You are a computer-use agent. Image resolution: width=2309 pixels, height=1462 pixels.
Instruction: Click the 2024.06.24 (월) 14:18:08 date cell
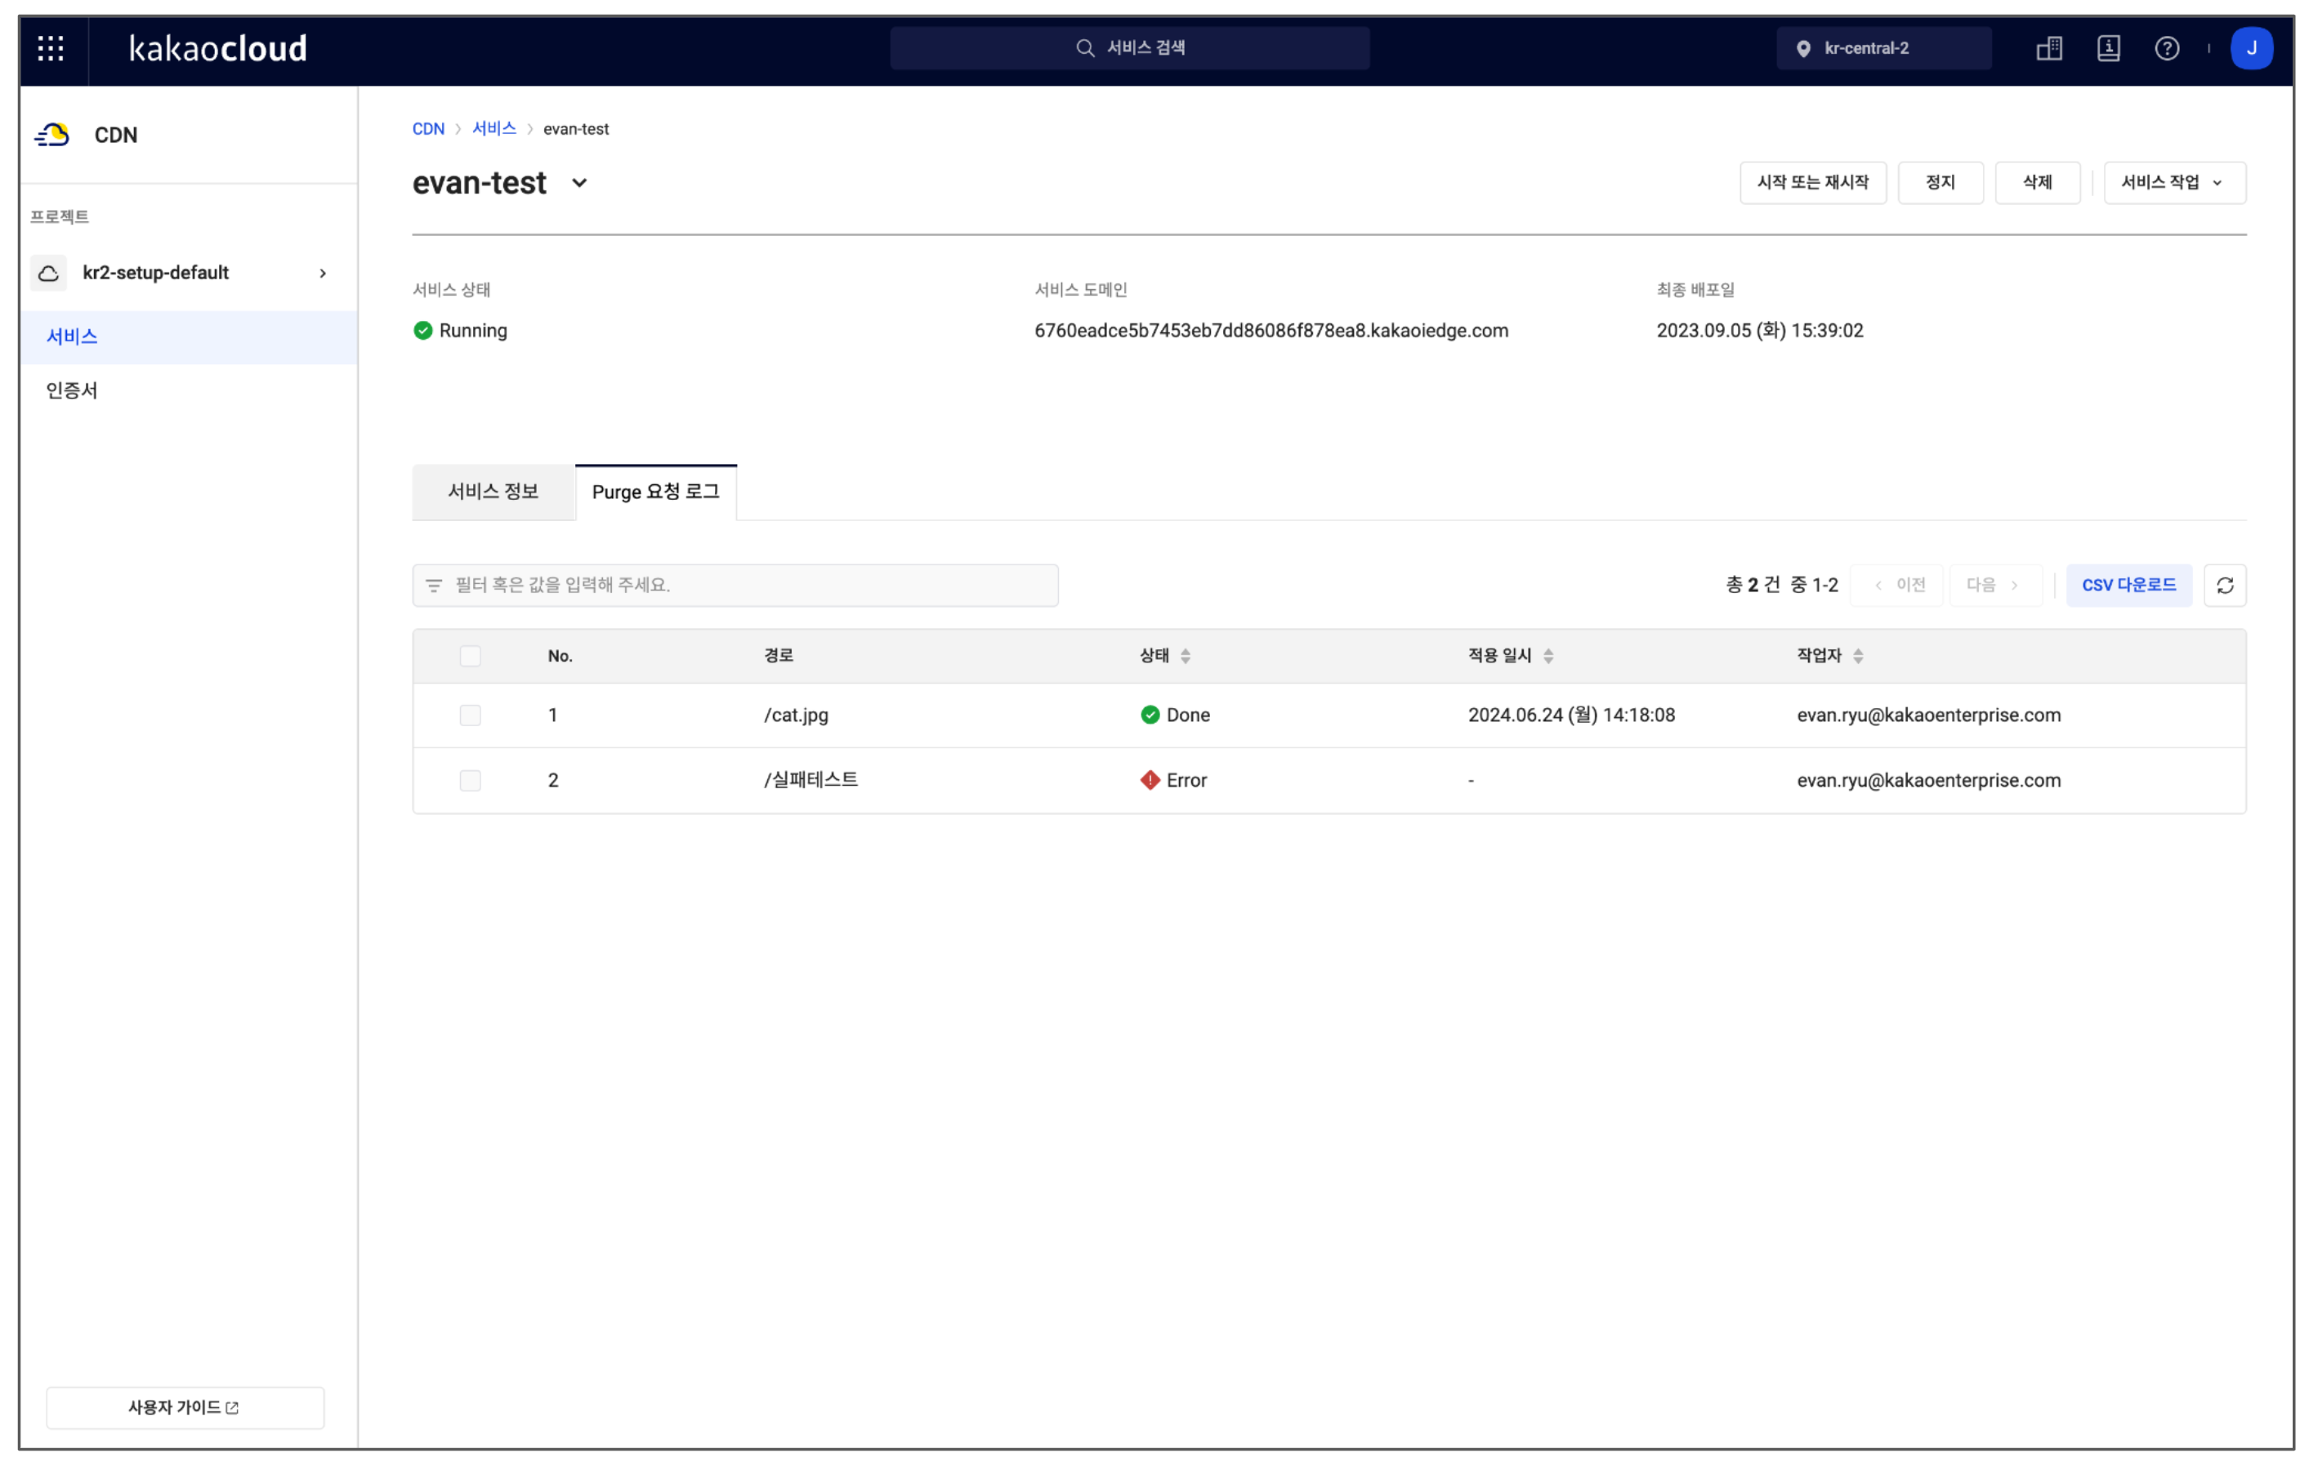1570,715
